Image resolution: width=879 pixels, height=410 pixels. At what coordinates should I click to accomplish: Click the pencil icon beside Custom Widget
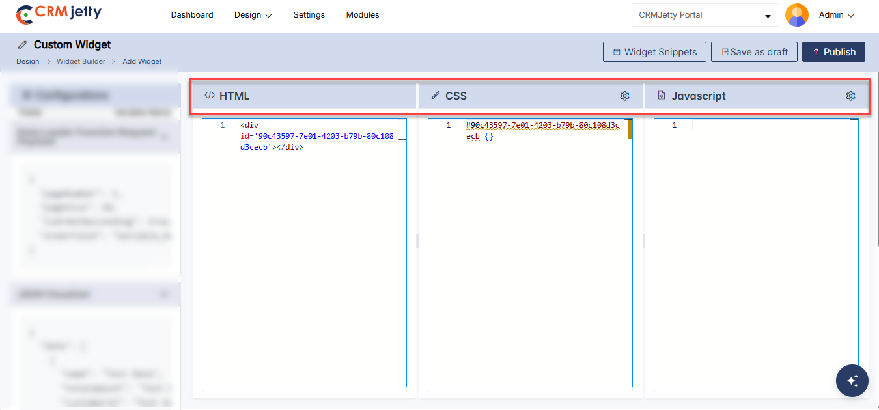23,45
